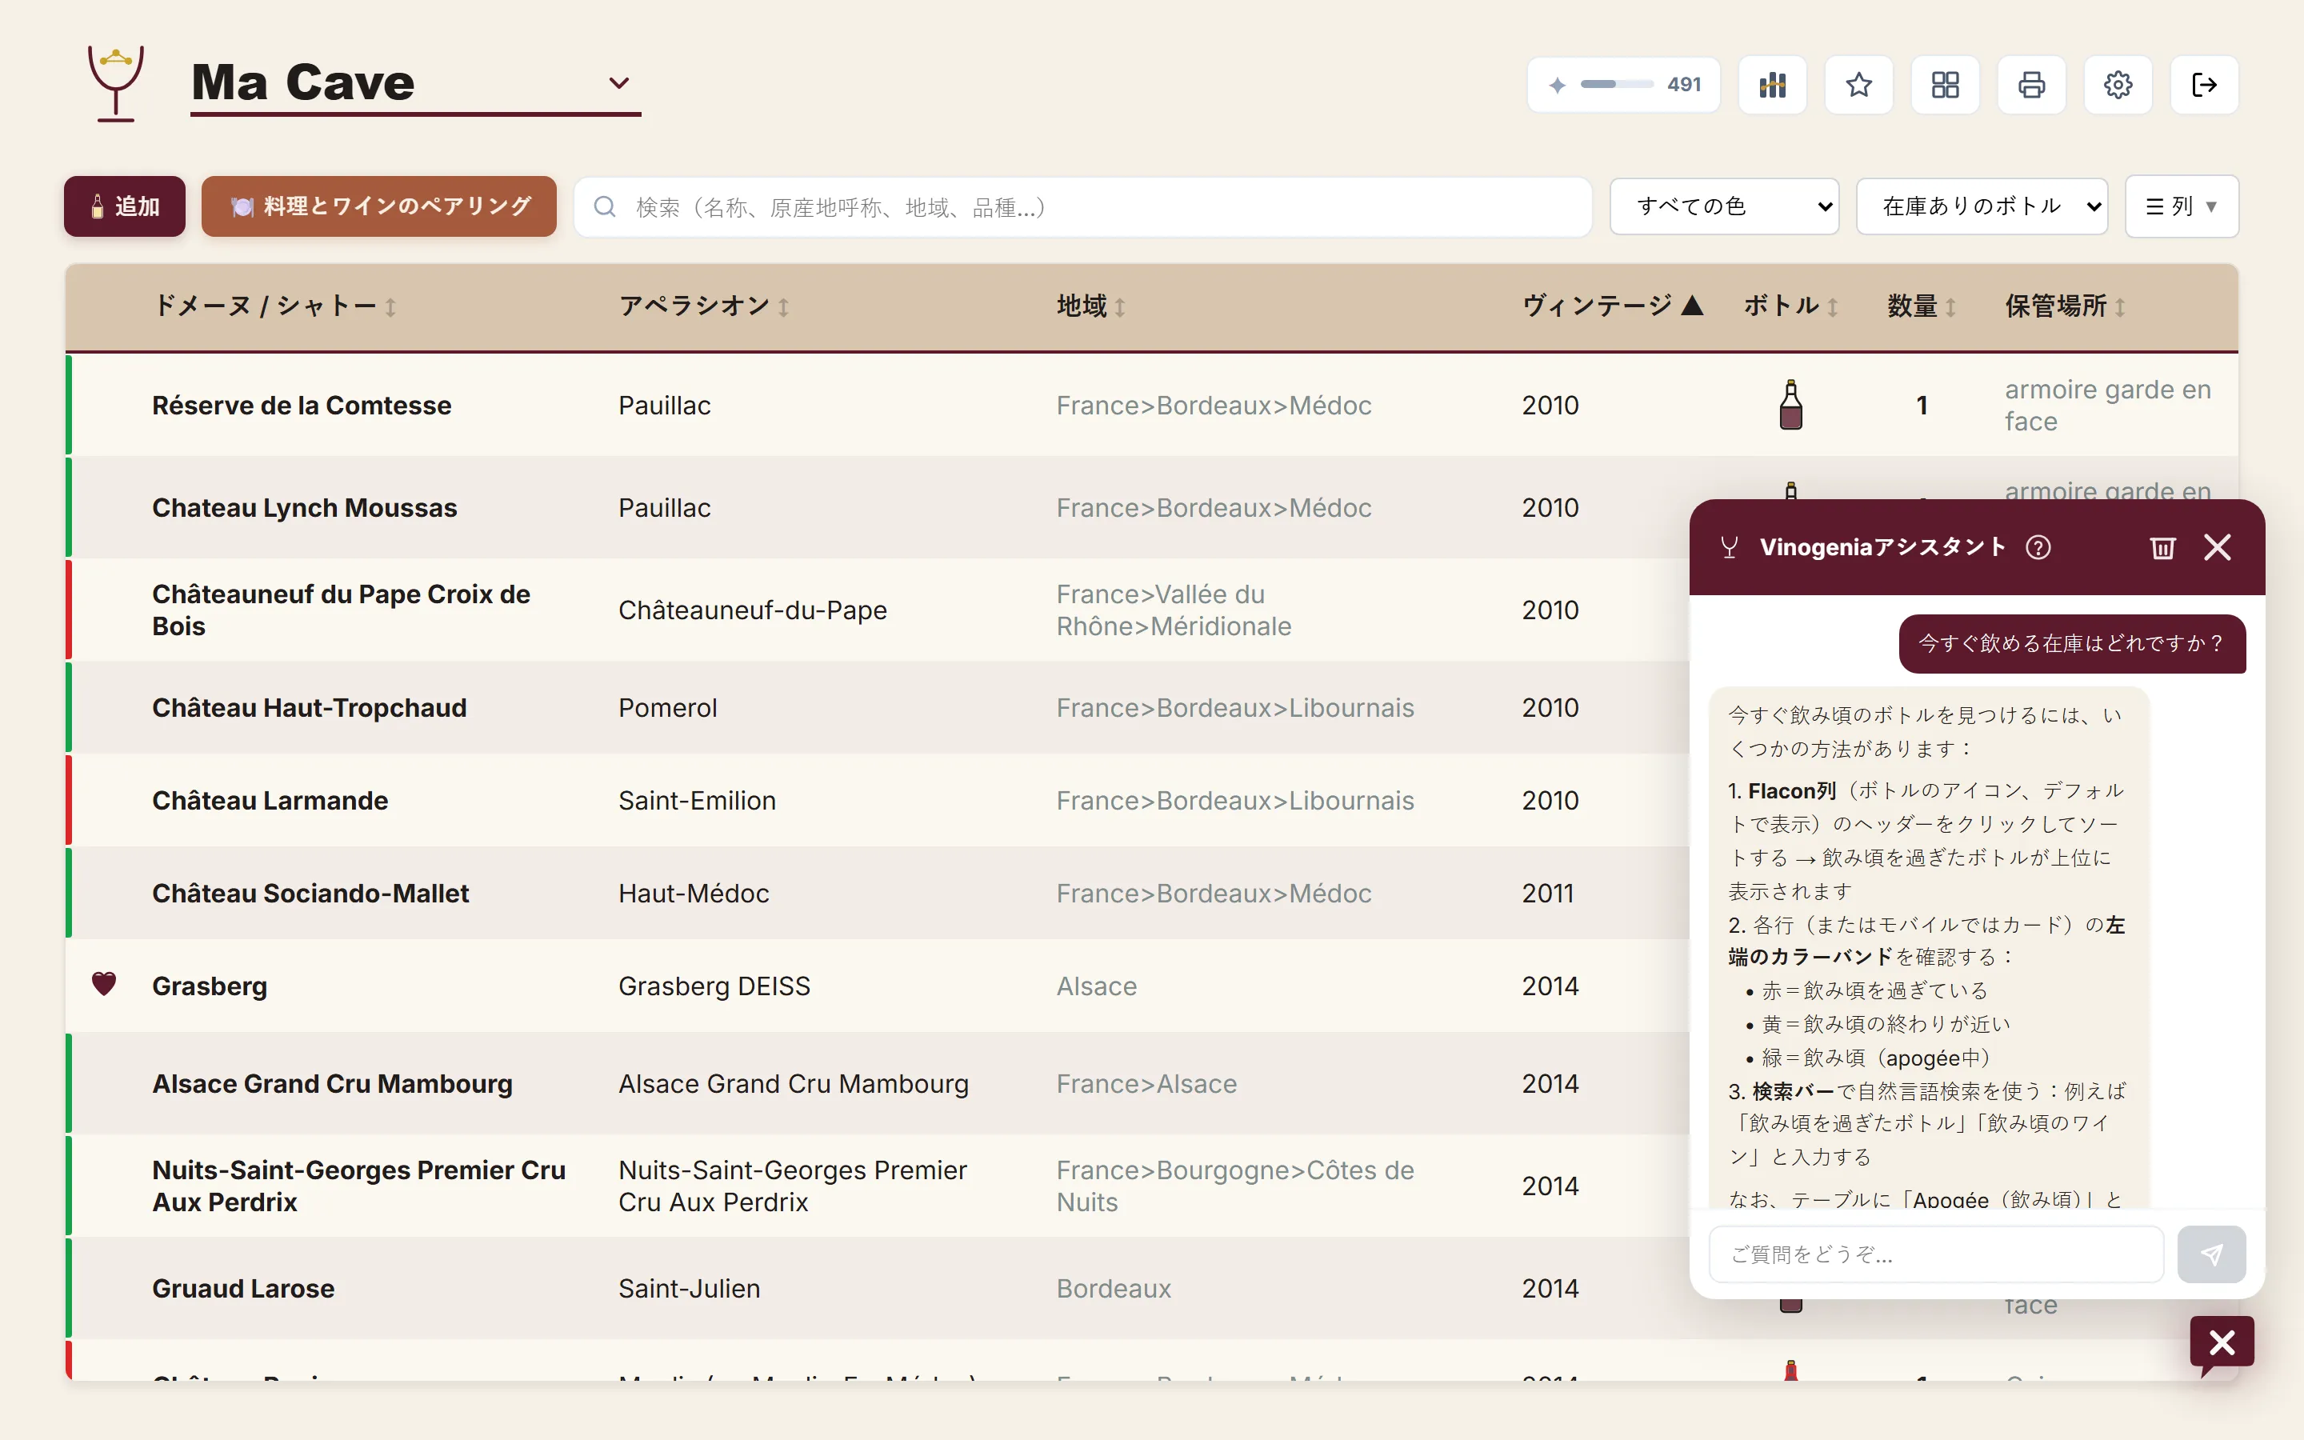Click the AI credits 491 indicator
This screenshot has height=1440, width=2304.
pyautogui.click(x=1623, y=85)
